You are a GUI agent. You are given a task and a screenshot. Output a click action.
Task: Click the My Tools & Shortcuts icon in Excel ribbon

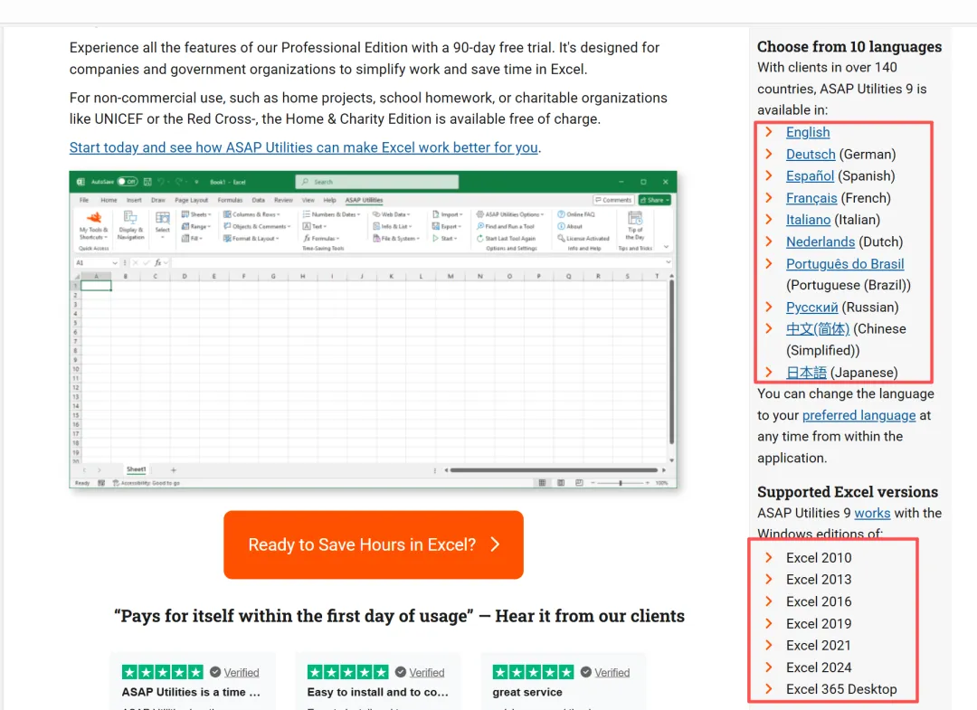pyautogui.click(x=93, y=225)
